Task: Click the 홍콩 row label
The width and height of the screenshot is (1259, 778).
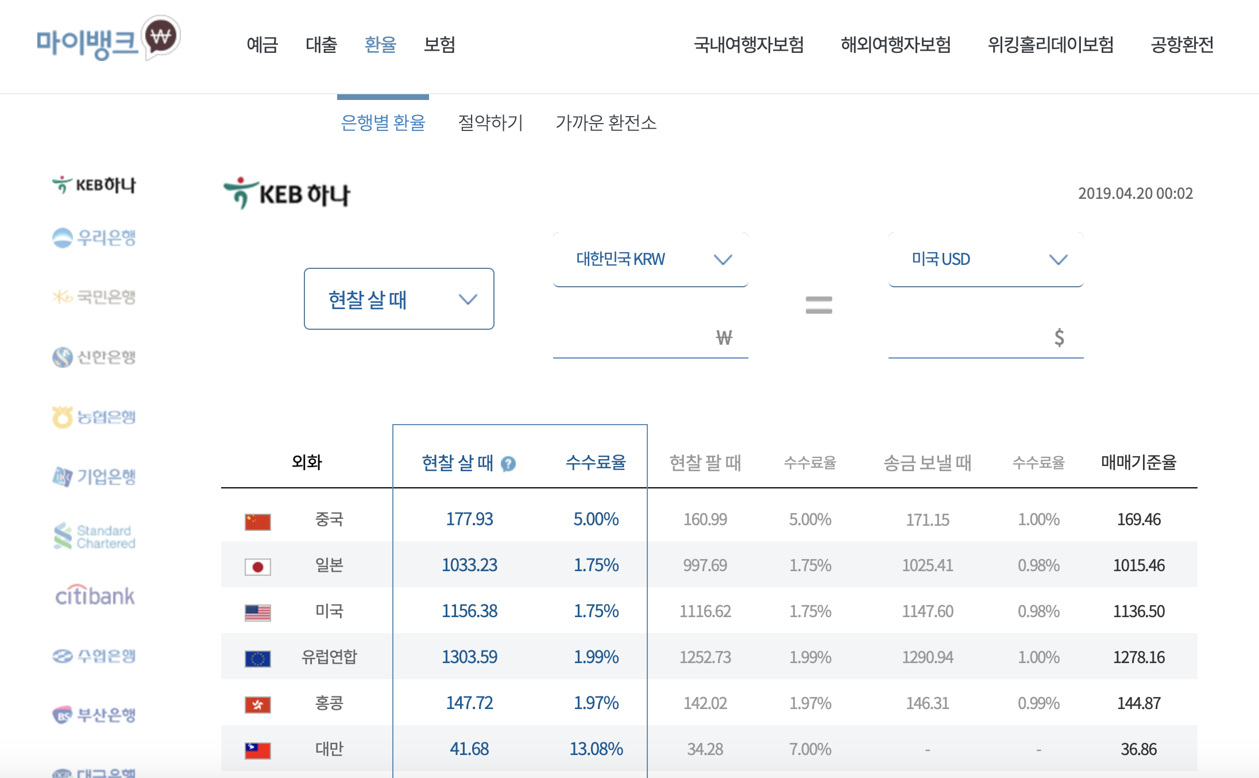Action: 329,703
